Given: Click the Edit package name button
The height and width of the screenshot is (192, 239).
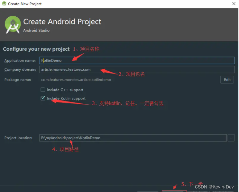Looking at the screenshot, I should pyautogui.click(x=227, y=80).
